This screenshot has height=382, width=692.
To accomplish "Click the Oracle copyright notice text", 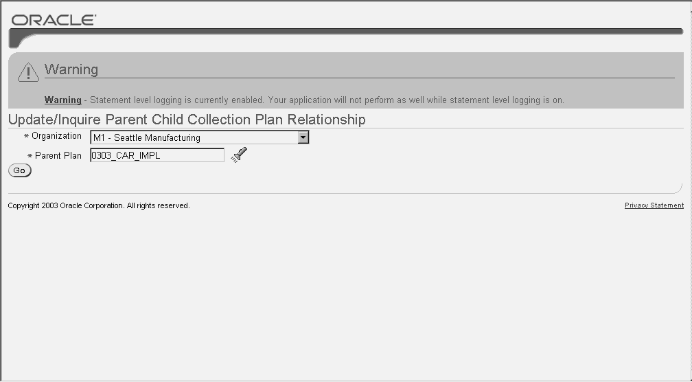I will pyautogui.click(x=98, y=205).
